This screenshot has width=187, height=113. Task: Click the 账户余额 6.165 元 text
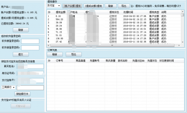(x=19, y=12)
